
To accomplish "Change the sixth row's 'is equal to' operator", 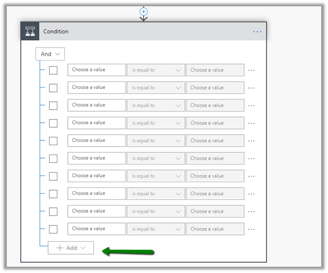I will click(x=156, y=158).
